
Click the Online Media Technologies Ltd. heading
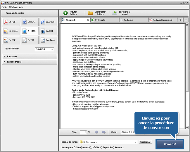click(x=95, y=90)
